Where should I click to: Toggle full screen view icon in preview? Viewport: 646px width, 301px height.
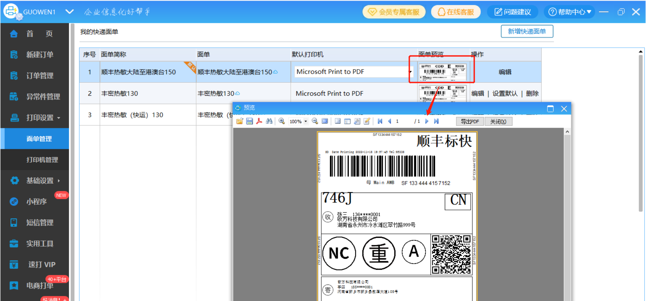pyautogui.click(x=325, y=121)
